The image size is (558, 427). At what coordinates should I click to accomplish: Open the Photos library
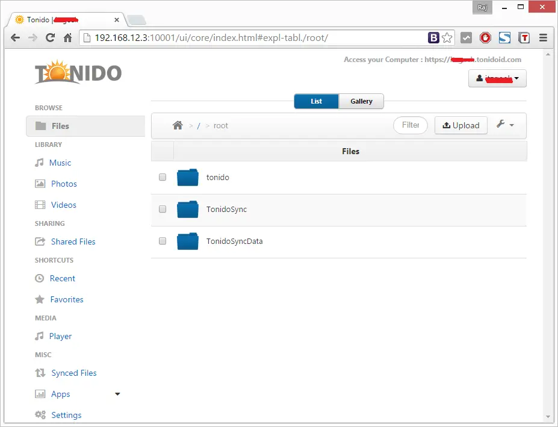pos(64,184)
